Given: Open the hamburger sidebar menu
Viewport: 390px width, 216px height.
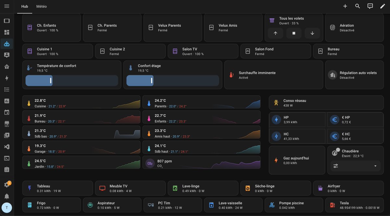Looking at the screenshot, I should coord(7,6).
